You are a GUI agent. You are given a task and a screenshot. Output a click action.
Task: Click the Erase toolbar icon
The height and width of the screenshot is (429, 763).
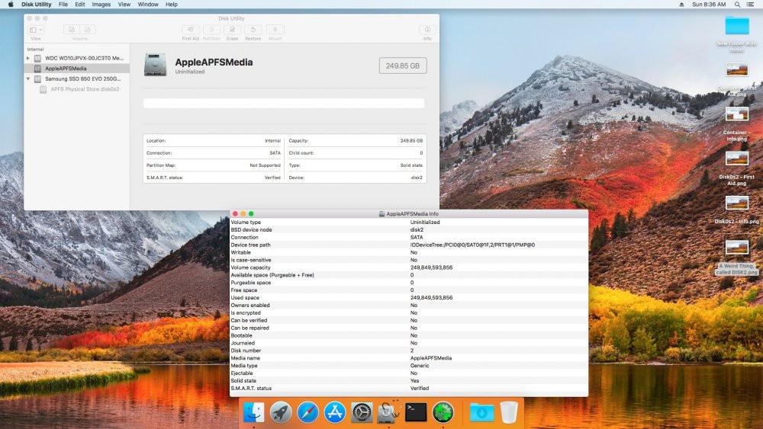coord(232,30)
